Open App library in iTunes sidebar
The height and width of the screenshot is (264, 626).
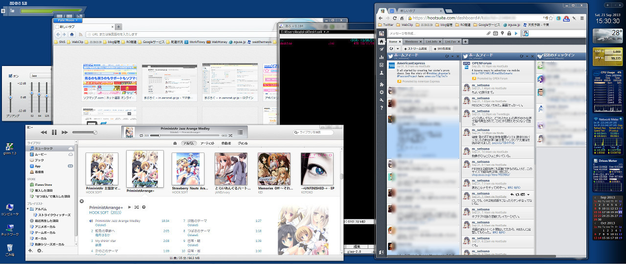pos(51,166)
